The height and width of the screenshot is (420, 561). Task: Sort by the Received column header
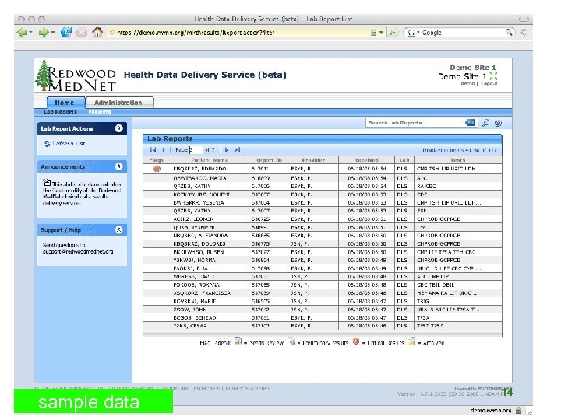(366, 160)
